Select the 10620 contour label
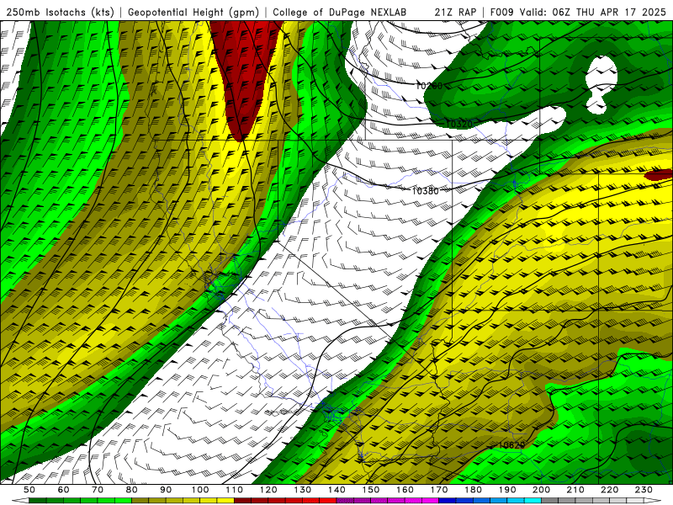This screenshot has height=505, width=673. 511,445
